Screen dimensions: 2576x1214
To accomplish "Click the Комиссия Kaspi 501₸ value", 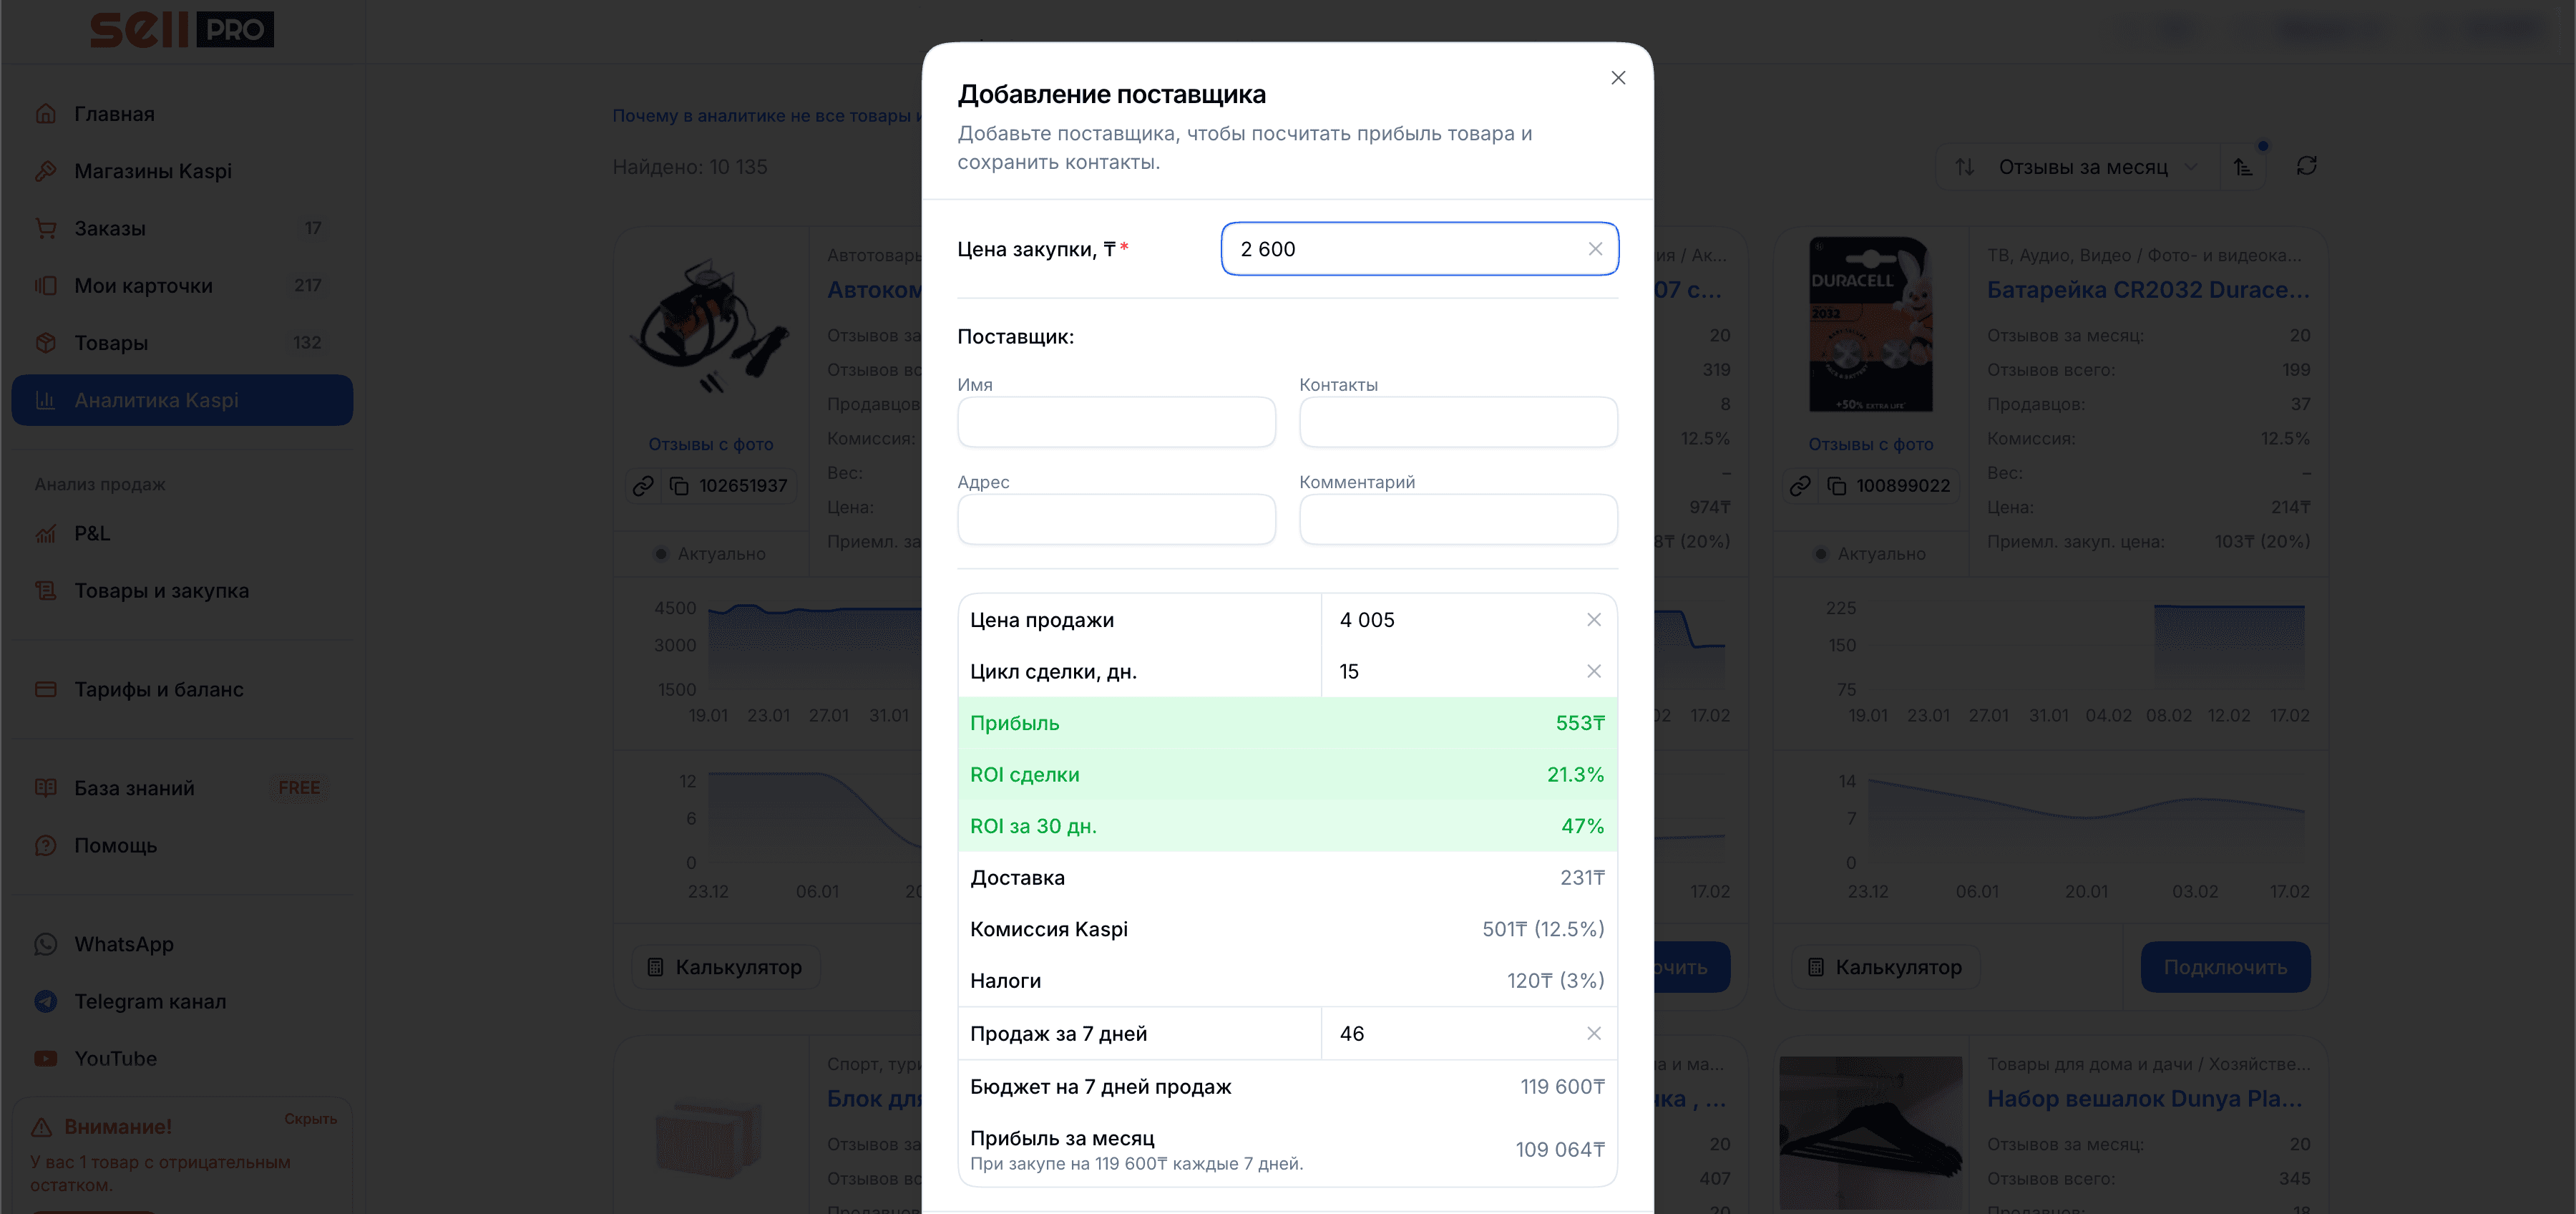I will 1542,930.
